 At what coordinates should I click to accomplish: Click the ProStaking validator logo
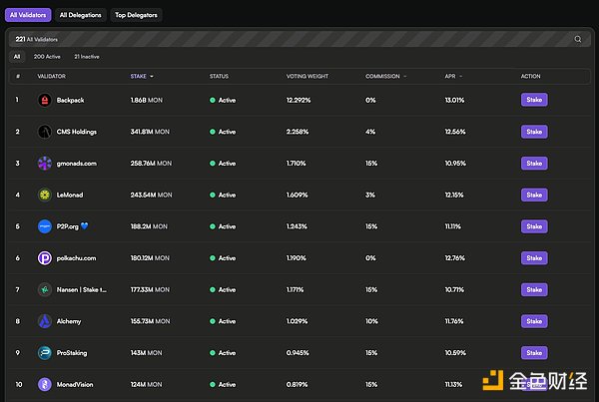tap(45, 353)
